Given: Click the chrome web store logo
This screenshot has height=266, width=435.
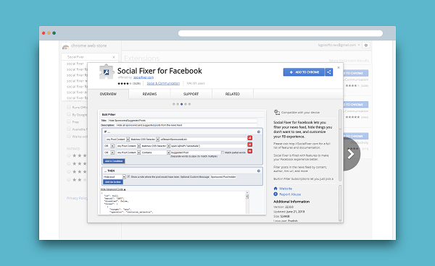Looking at the screenshot, I should point(66,46).
